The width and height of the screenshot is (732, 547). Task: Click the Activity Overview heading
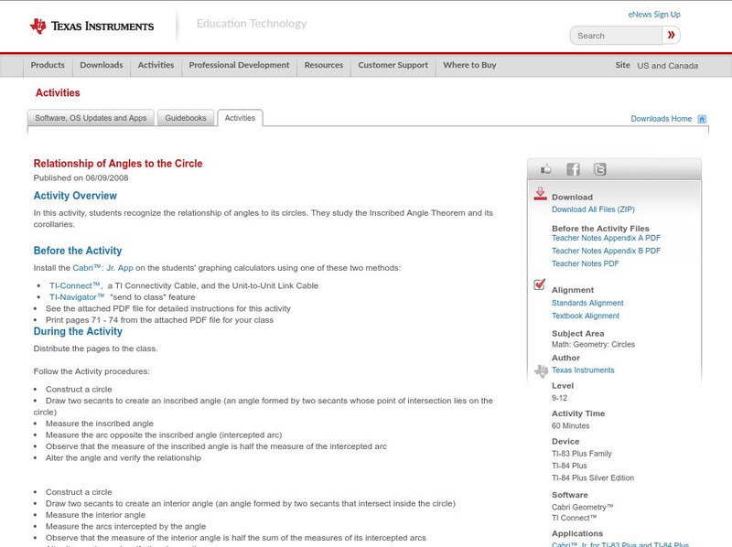[x=75, y=196]
